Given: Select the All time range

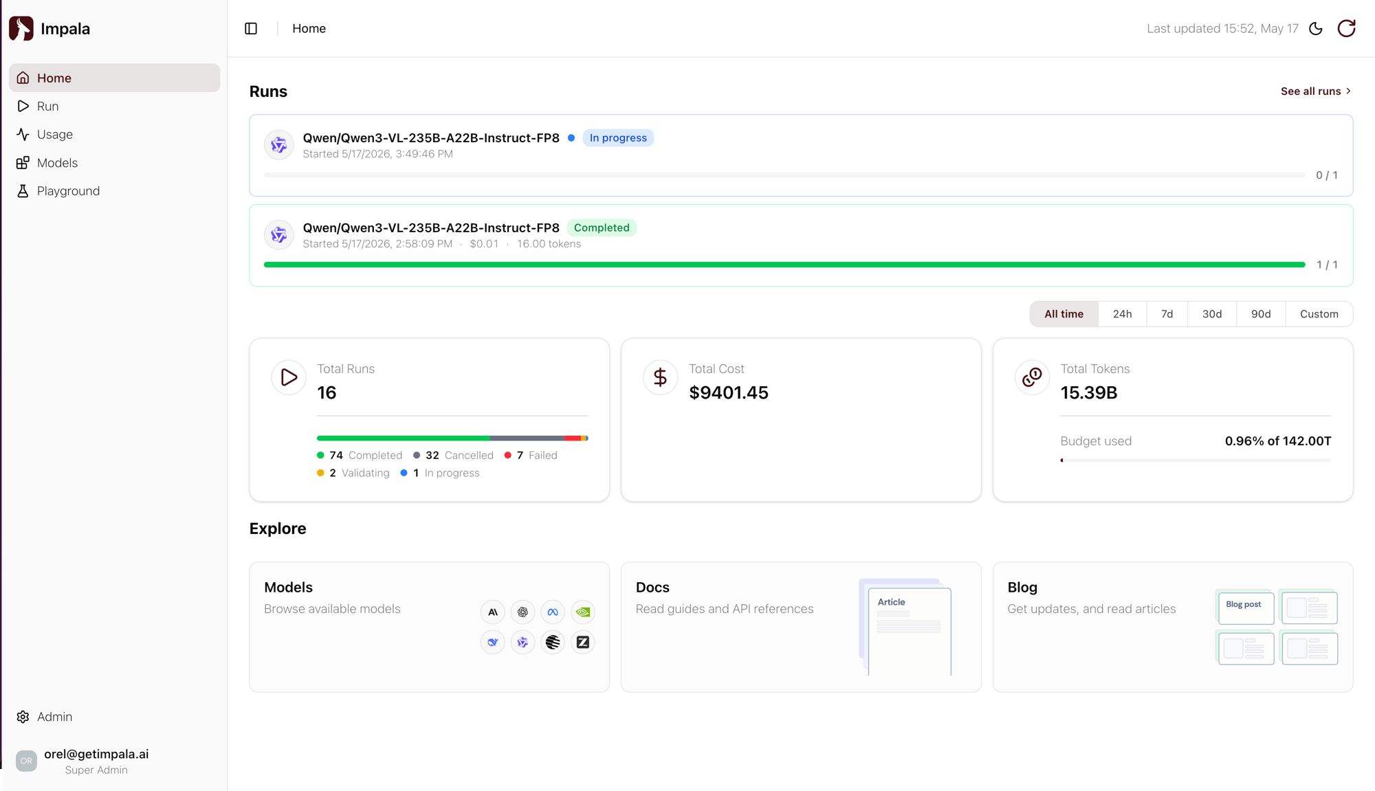Looking at the screenshot, I should point(1064,314).
